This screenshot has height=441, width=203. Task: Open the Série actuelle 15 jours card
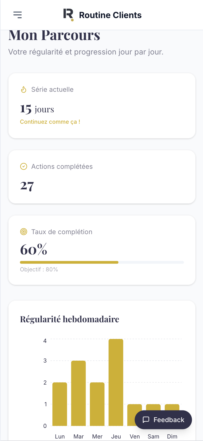[x=102, y=106]
